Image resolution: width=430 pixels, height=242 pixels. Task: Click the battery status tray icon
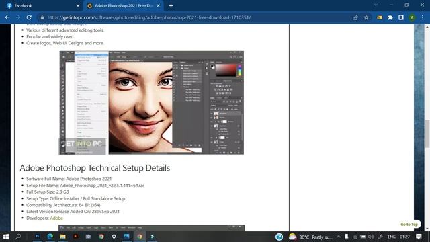click(363, 237)
